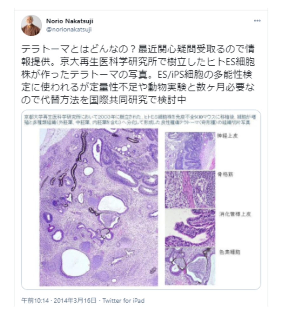Click the Norio Nakatsuji display name
This screenshot has width=284, height=318.
(x=70, y=21)
